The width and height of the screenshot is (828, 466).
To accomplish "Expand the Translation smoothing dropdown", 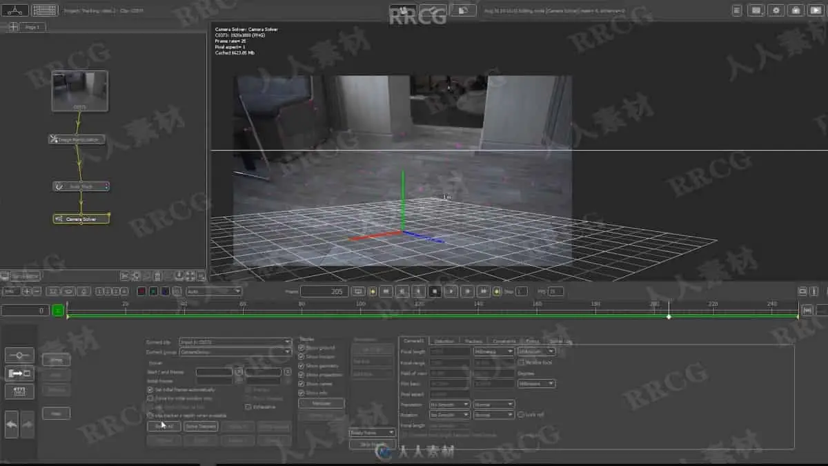I will (x=449, y=405).
